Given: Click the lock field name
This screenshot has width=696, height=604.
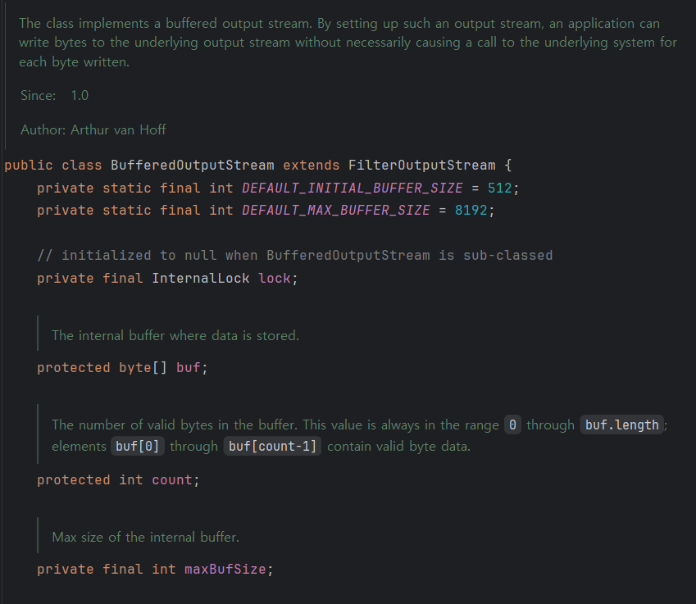Looking at the screenshot, I should (275, 279).
